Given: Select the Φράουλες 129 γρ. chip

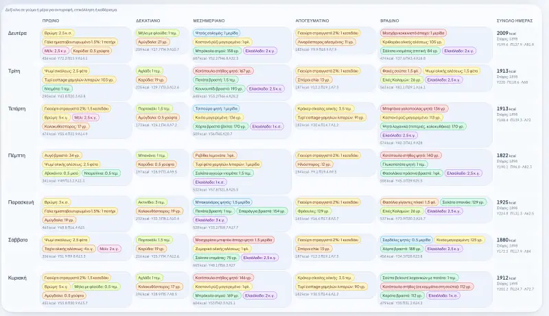Looking at the screenshot, I should point(313,211).
